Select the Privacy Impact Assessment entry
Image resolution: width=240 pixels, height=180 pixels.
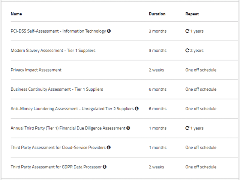click(x=36, y=70)
